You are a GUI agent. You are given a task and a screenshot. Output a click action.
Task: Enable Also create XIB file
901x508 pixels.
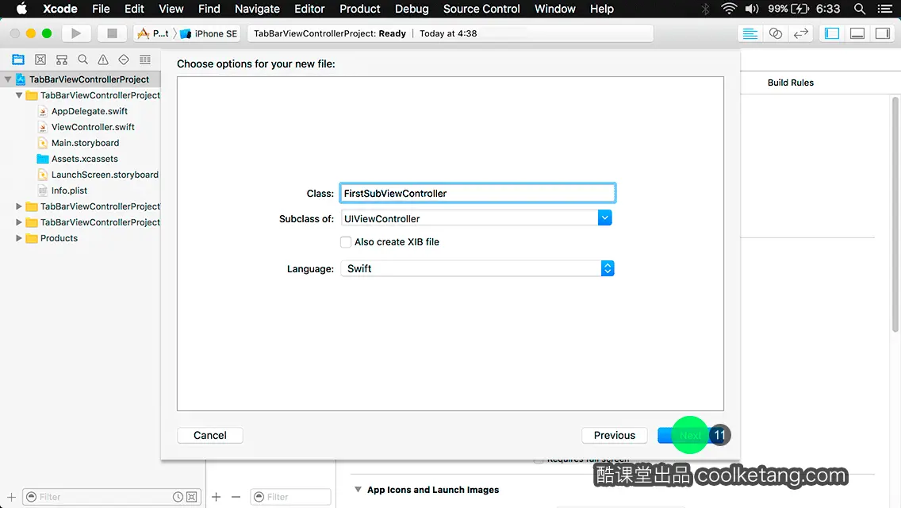pos(346,242)
